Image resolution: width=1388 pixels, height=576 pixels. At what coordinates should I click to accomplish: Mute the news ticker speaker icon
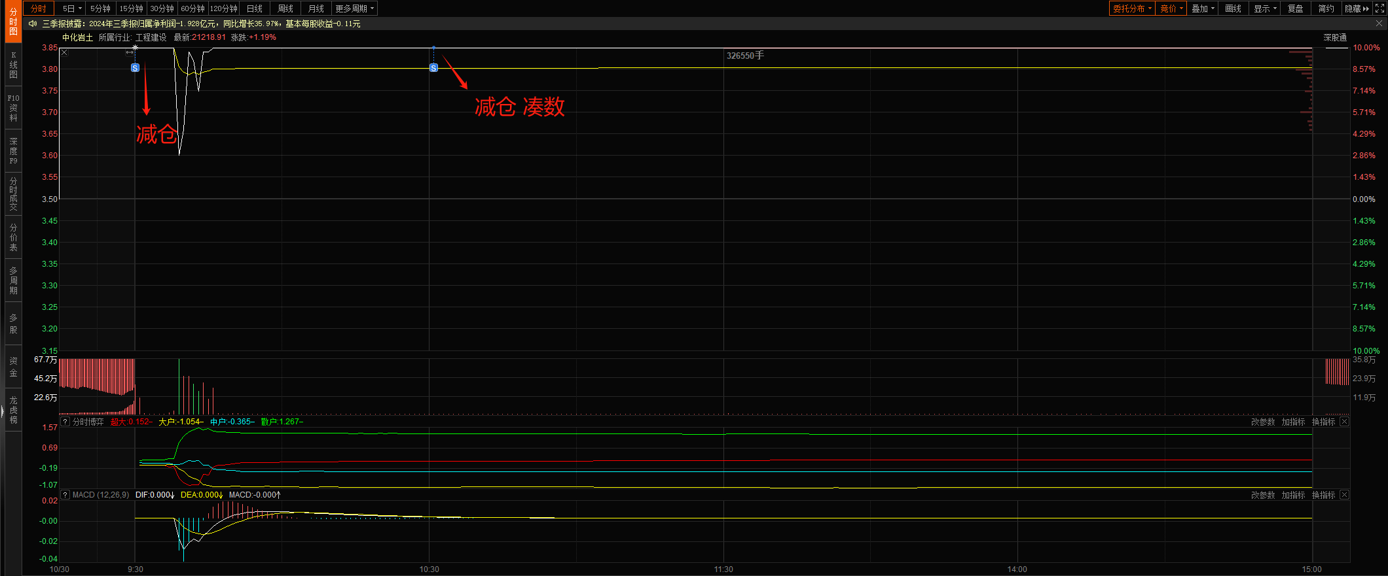point(33,24)
